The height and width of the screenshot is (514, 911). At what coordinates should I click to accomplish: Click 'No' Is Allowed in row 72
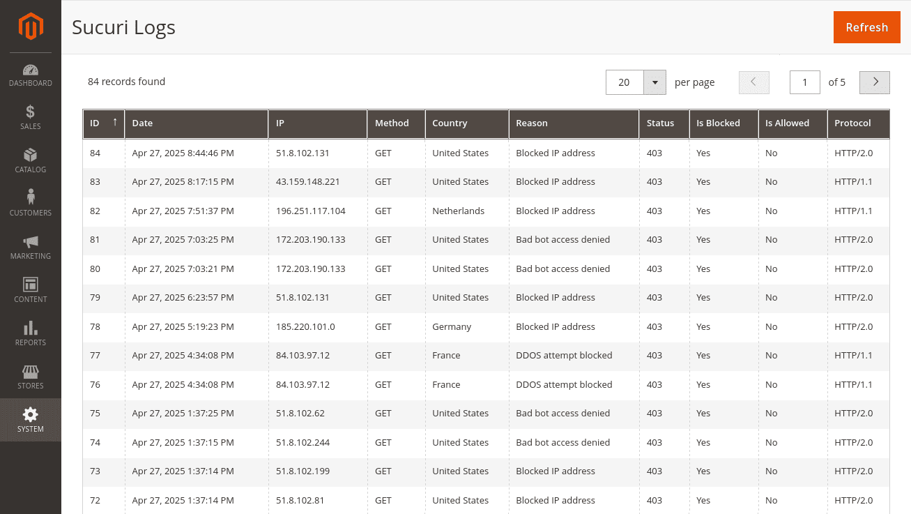tap(771, 500)
